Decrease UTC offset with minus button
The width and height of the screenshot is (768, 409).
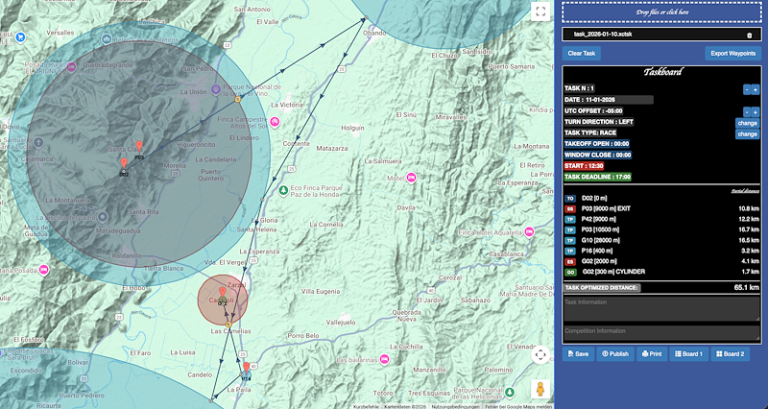point(746,112)
